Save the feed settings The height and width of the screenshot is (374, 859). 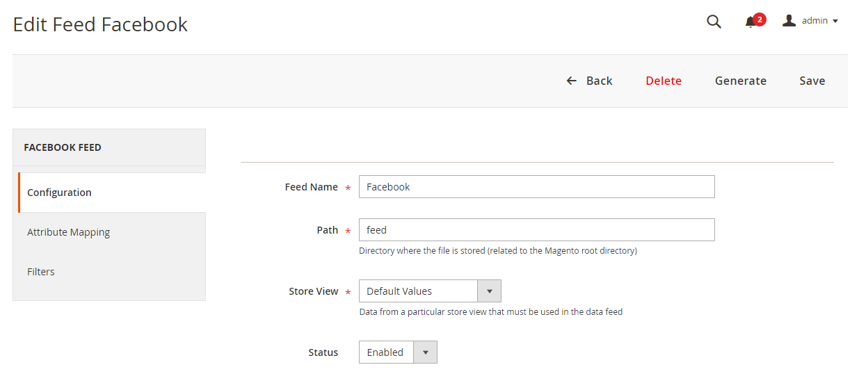(812, 81)
